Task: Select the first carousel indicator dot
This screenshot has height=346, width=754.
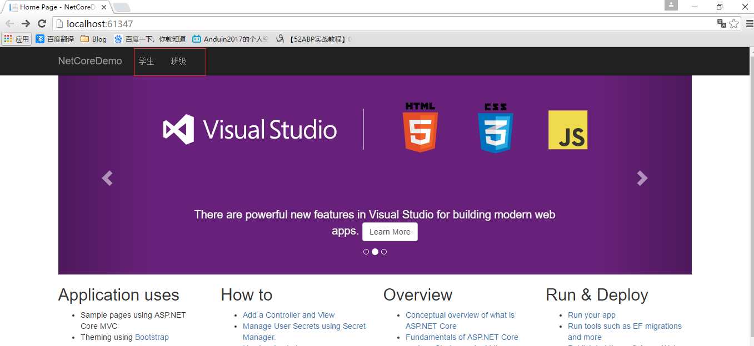Action: (366, 252)
